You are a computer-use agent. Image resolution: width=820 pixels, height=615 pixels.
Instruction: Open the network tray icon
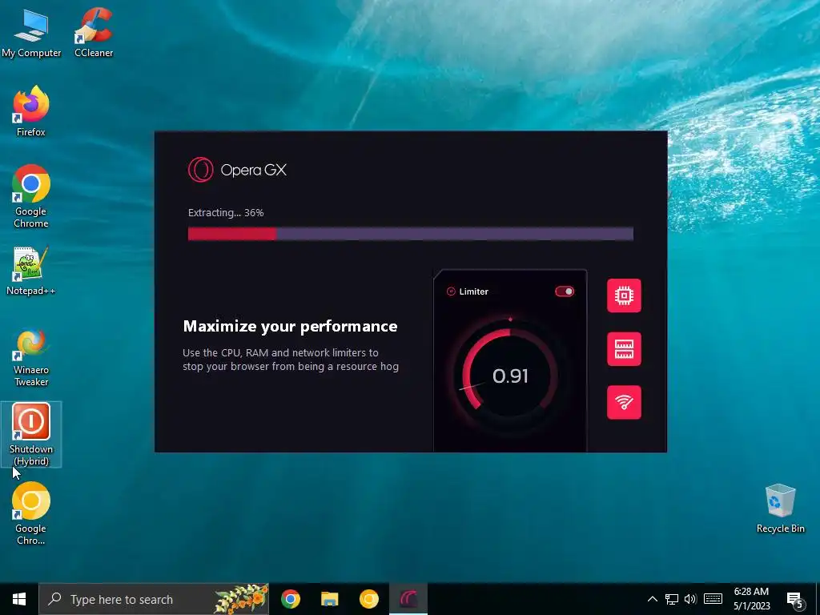pyautogui.click(x=672, y=599)
